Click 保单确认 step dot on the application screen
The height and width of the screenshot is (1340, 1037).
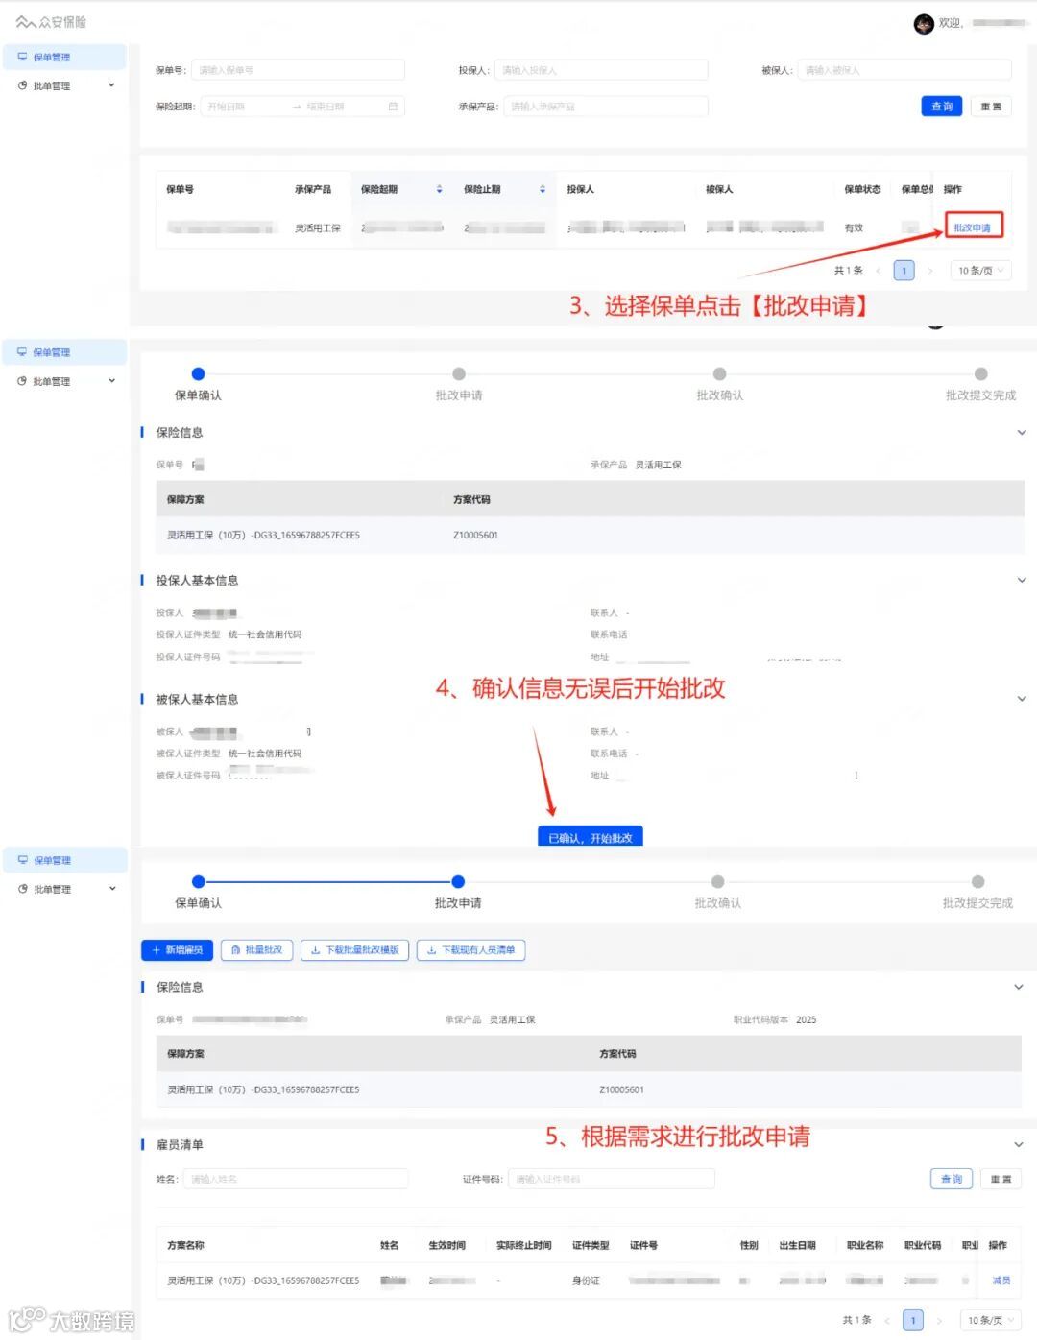pyautogui.click(x=198, y=881)
